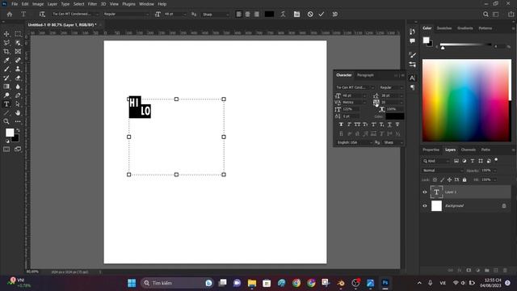The width and height of the screenshot is (517, 291).
Task: Open Search in top-right corner
Action: 485,15
